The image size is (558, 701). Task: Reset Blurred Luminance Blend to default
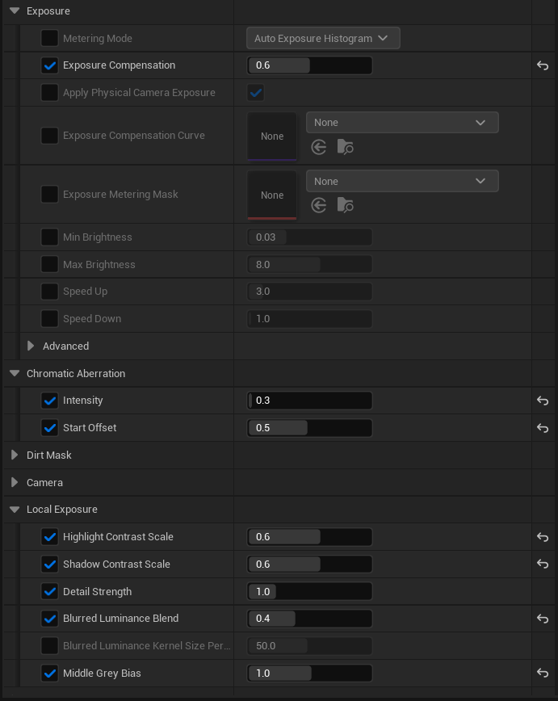coord(543,619)
